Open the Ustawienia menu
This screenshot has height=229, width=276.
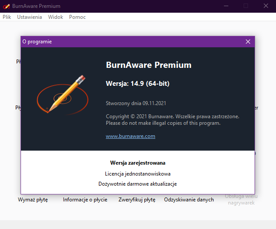coord(29,17)
